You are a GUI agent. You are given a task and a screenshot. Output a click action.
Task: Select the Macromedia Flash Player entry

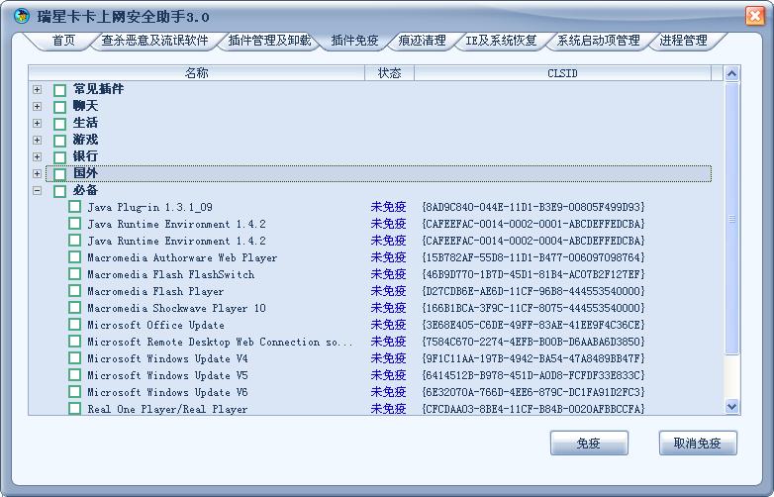pos(155,291)
